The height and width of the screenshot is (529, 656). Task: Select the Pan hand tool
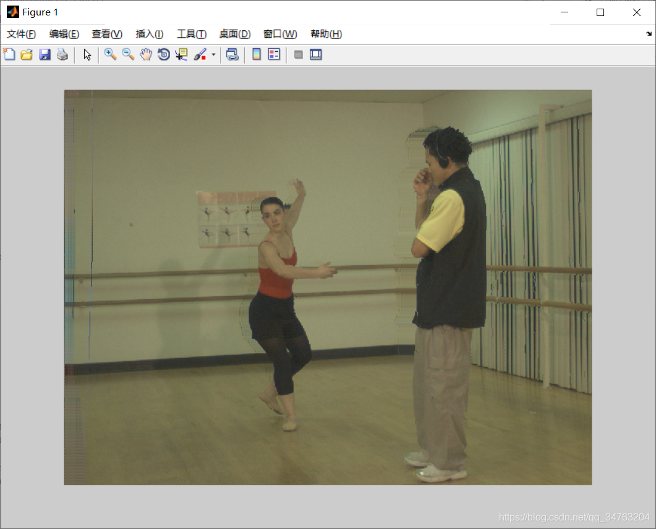(145, 54)
